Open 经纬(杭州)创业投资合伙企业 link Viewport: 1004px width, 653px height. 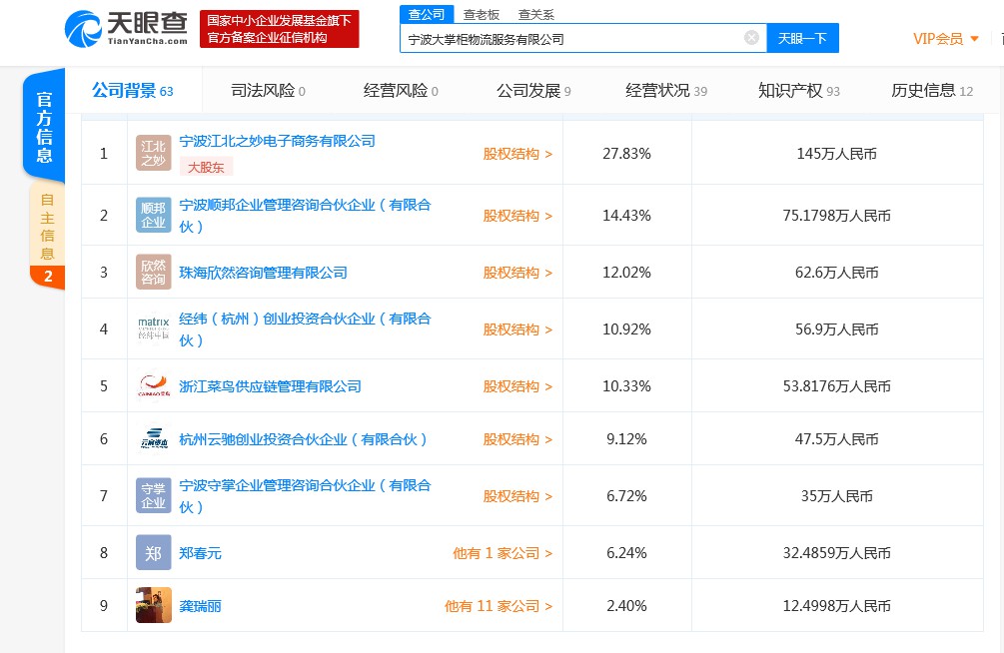(x=306, y=329)
